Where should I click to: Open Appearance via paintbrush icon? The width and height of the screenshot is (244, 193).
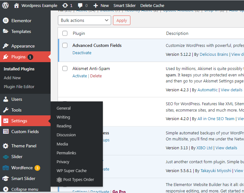tap(6, 46)
